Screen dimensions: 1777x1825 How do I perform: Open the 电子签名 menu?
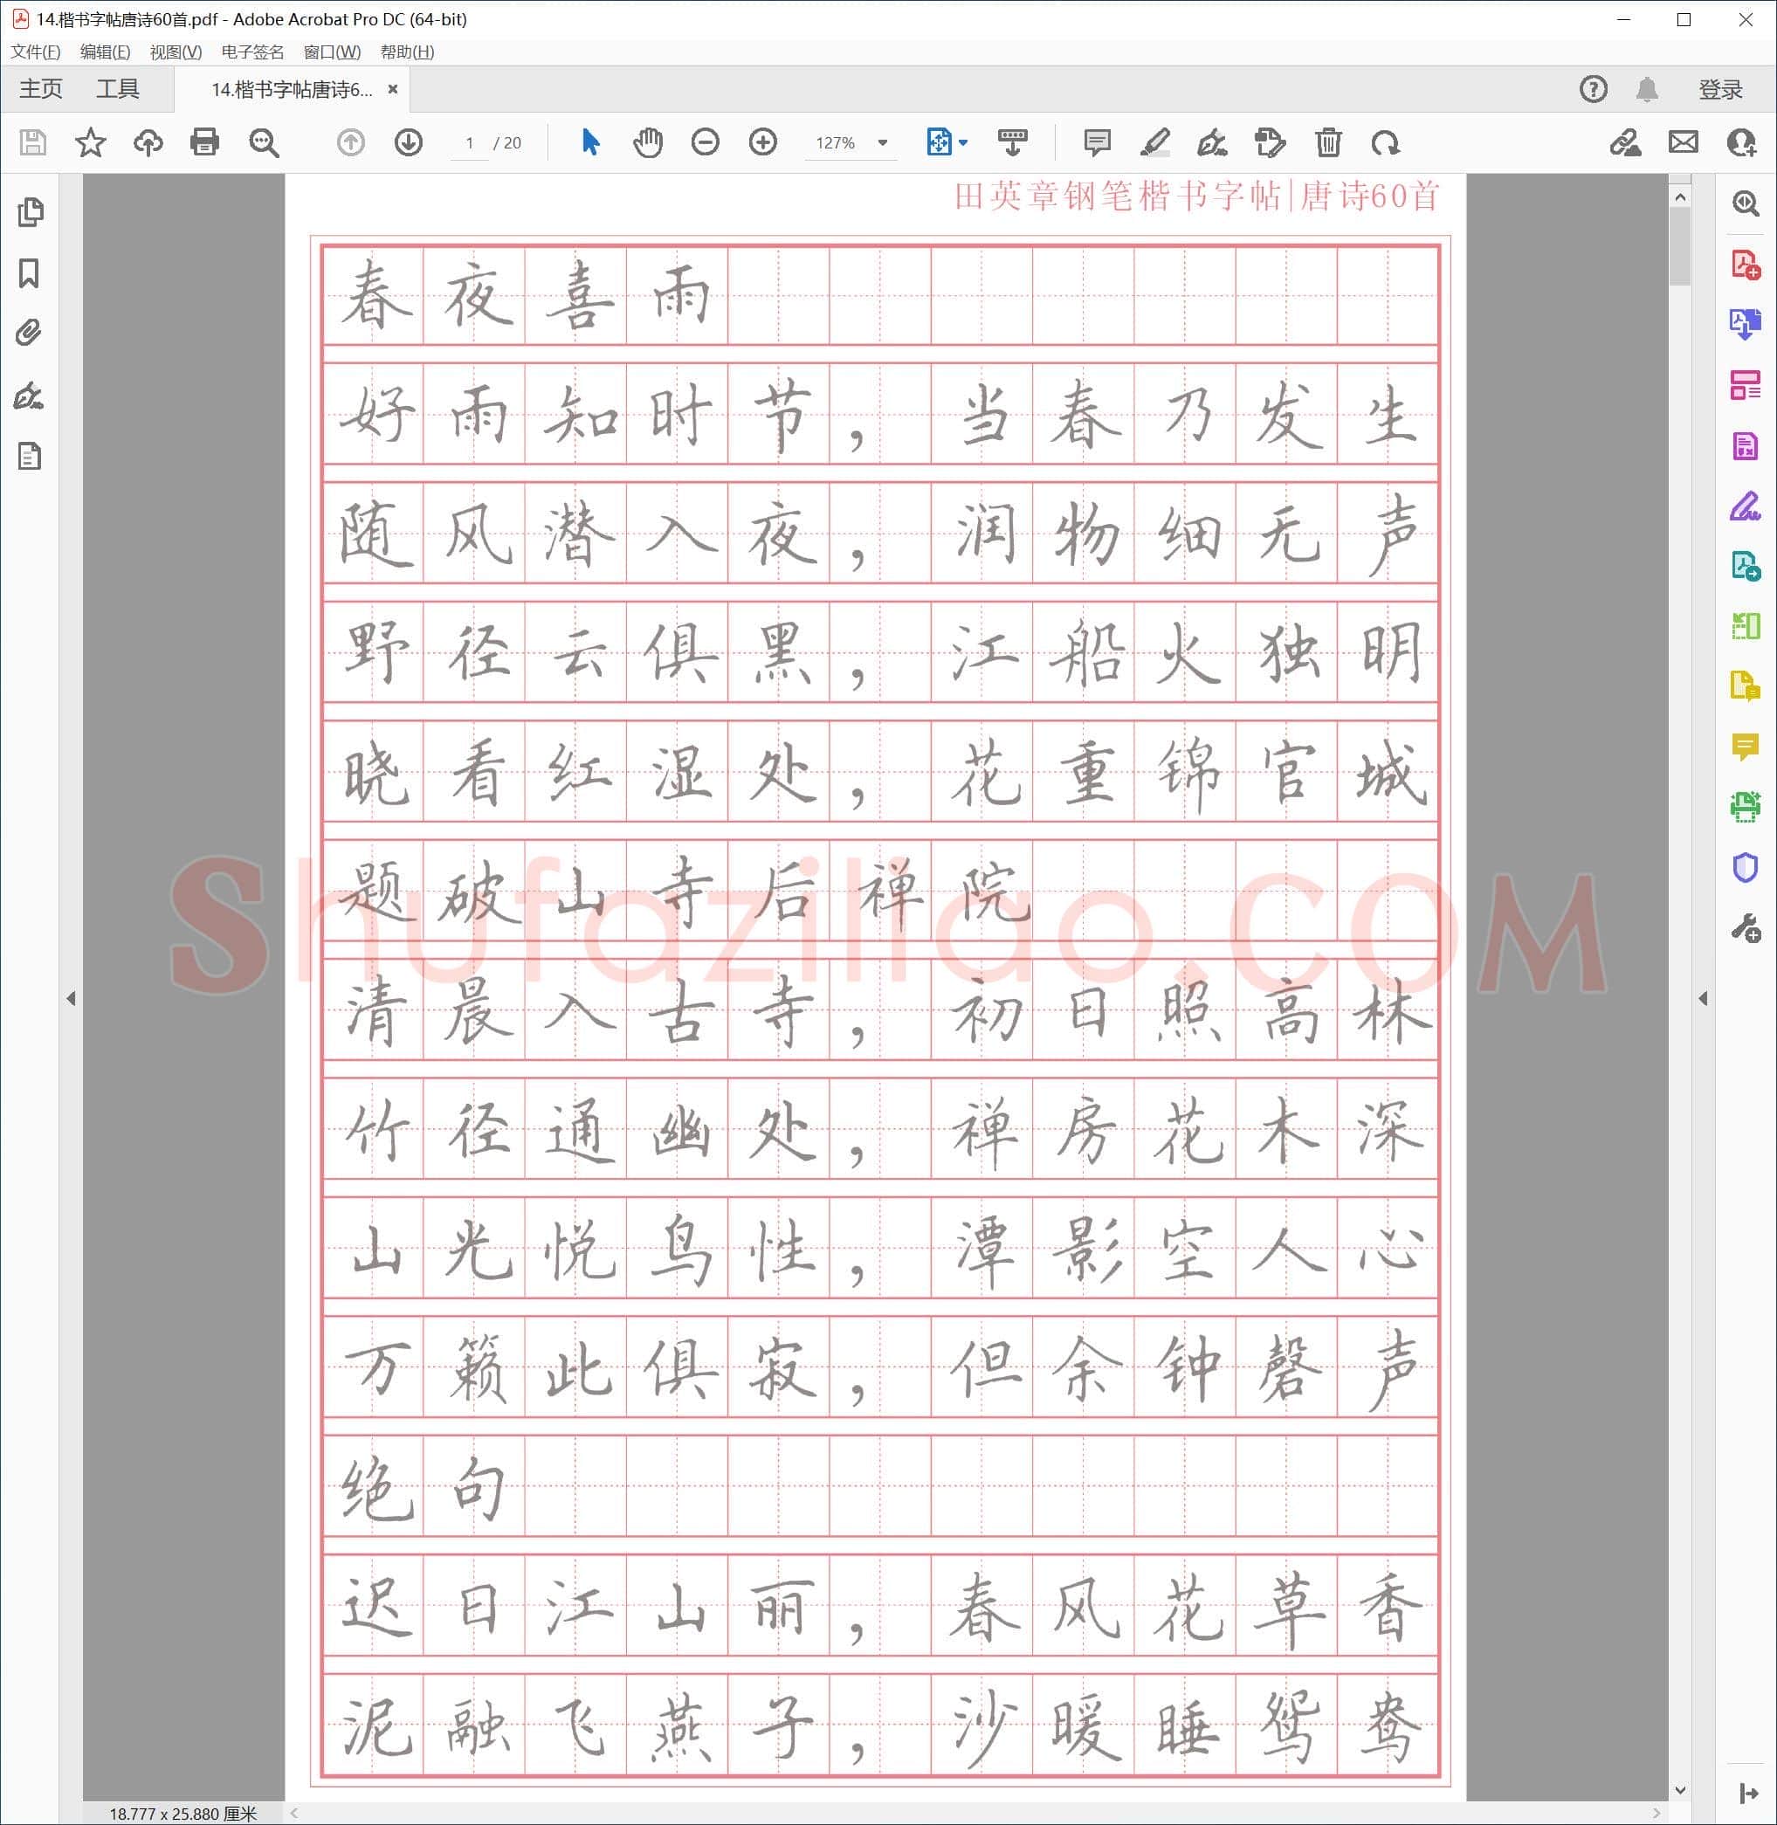[x=253, y=52]
